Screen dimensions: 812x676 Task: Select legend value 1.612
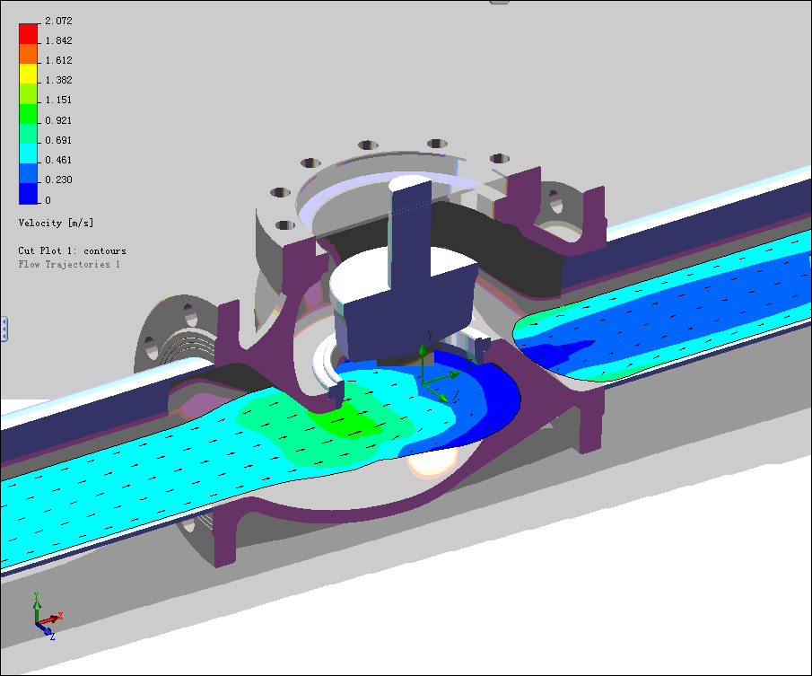pyautogui.click(x=58, y=60)
